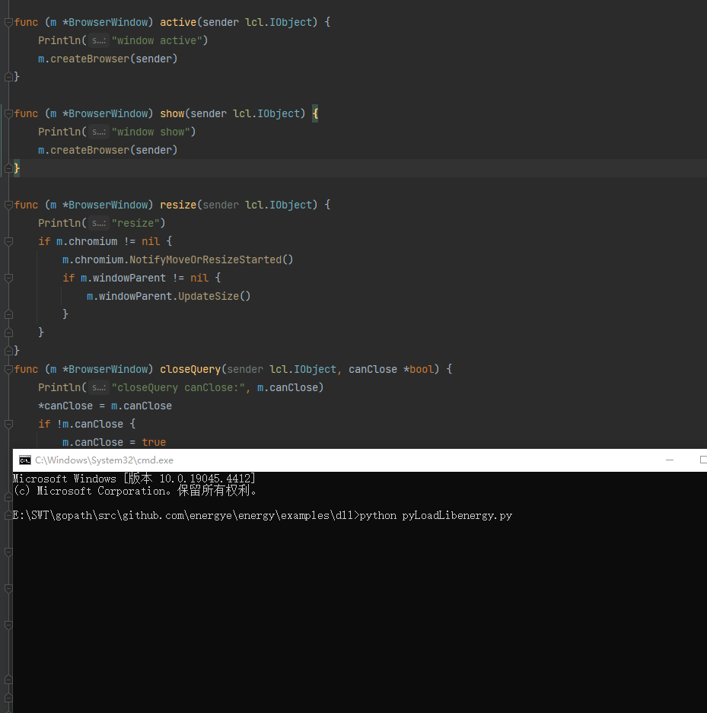This screenshot has width=707, height=713.
Task: Click fold end marker of active function
Action: point(8,78)
